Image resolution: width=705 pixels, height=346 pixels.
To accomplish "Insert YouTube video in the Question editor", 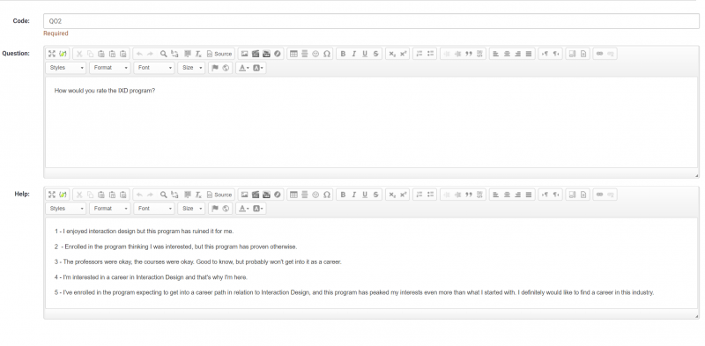I will pos(266,54).
